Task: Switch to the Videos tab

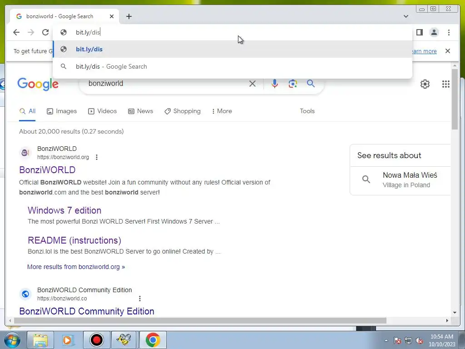Action: point(102,111)
